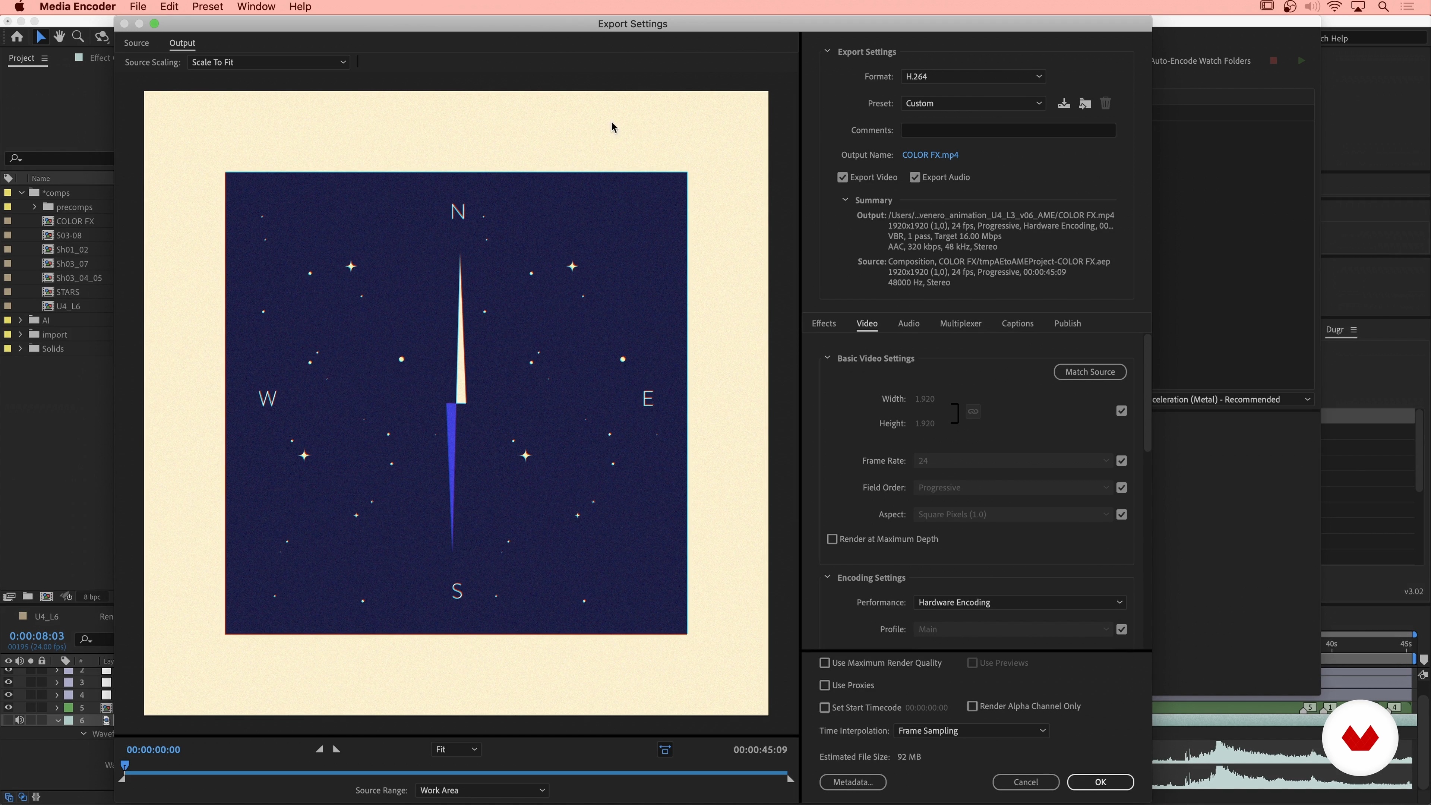Open the macOS Wi-Fi status icon
The image size is (1431, 805).
coord(1334,7)
